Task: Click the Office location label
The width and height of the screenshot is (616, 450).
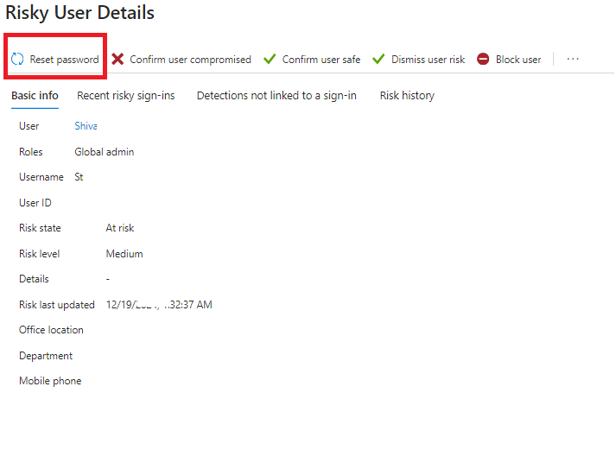Action: click(x=51, y=330)
